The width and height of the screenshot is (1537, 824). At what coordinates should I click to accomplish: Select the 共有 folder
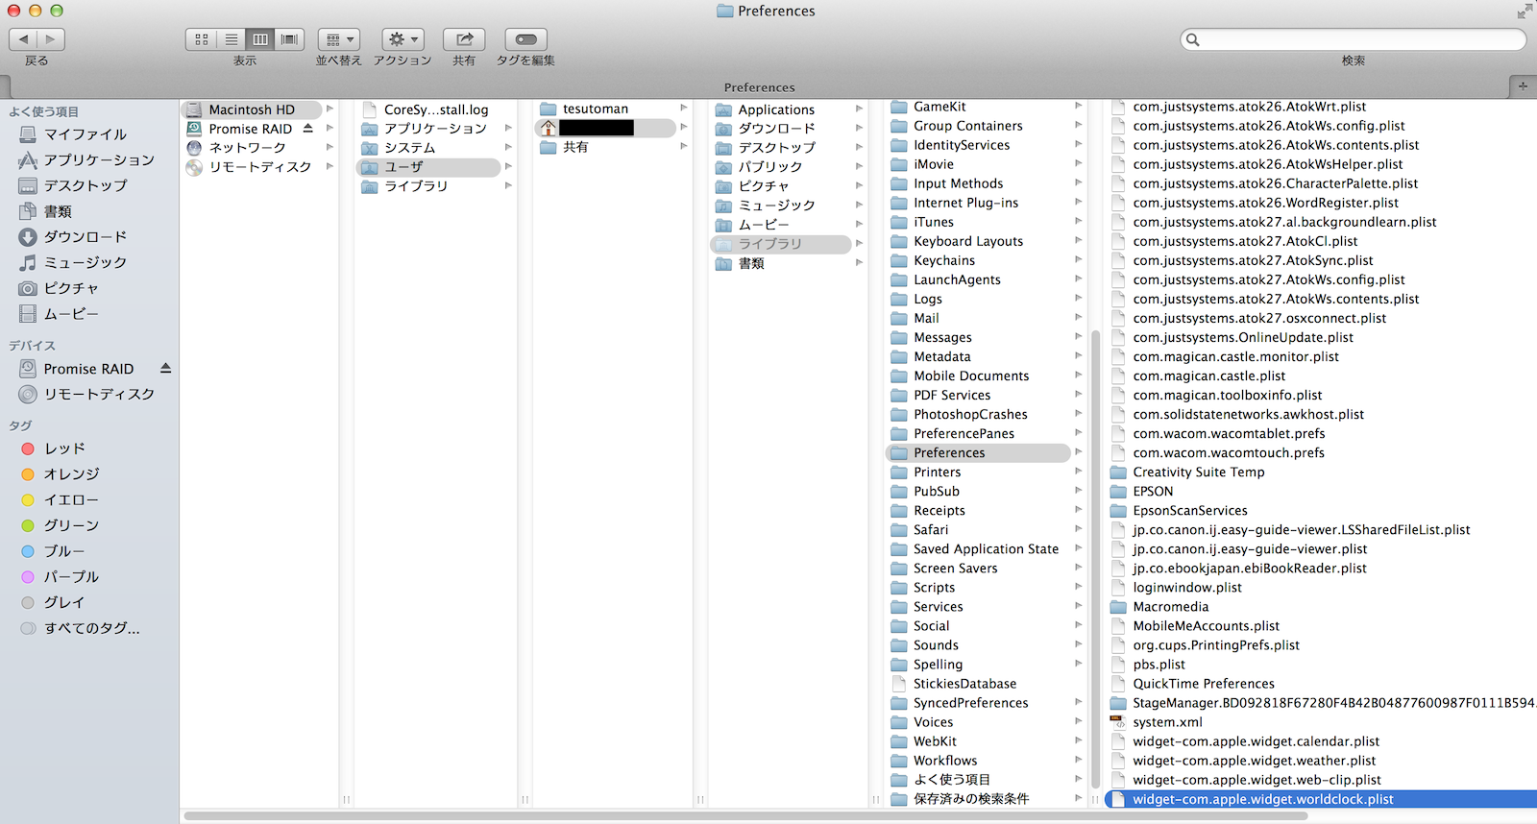click(x=575, y=147)
